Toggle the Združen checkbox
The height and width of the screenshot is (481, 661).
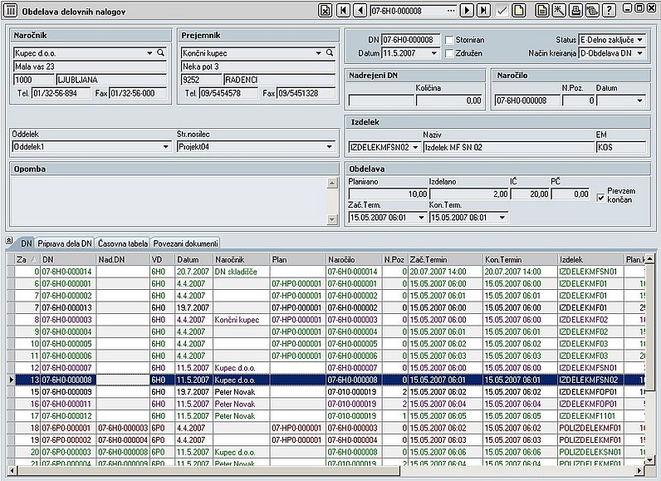pos(449,53)
